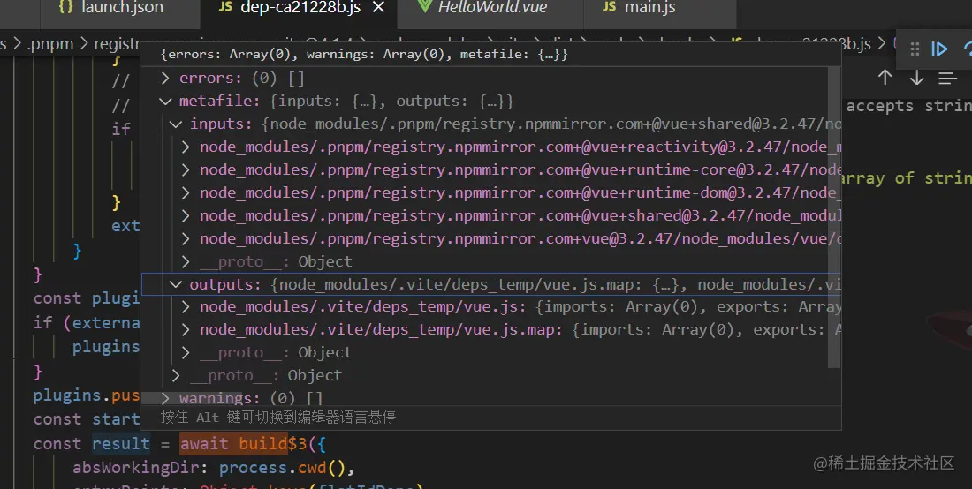Select the dep-ca21228b.js editor tab
Image resolution: width=972 pixels, height=489 pixels.
[300, 8]
